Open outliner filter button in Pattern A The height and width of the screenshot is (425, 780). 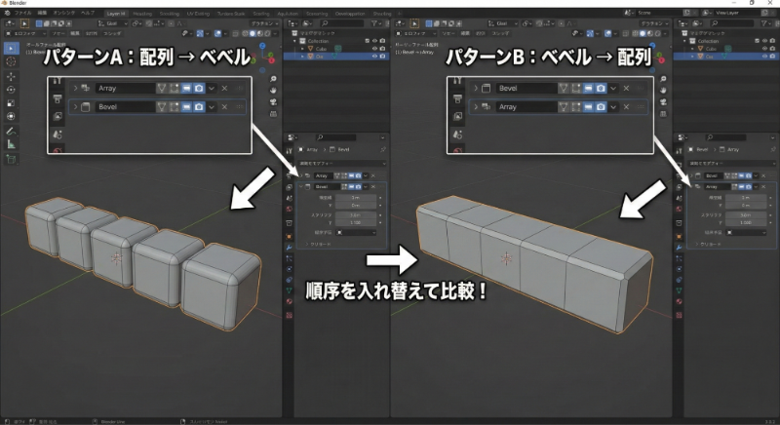click(375, 23)
